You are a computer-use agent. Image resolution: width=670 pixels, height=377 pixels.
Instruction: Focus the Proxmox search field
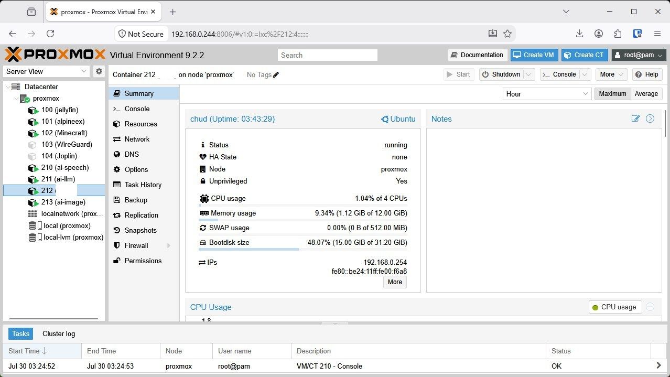328,55
